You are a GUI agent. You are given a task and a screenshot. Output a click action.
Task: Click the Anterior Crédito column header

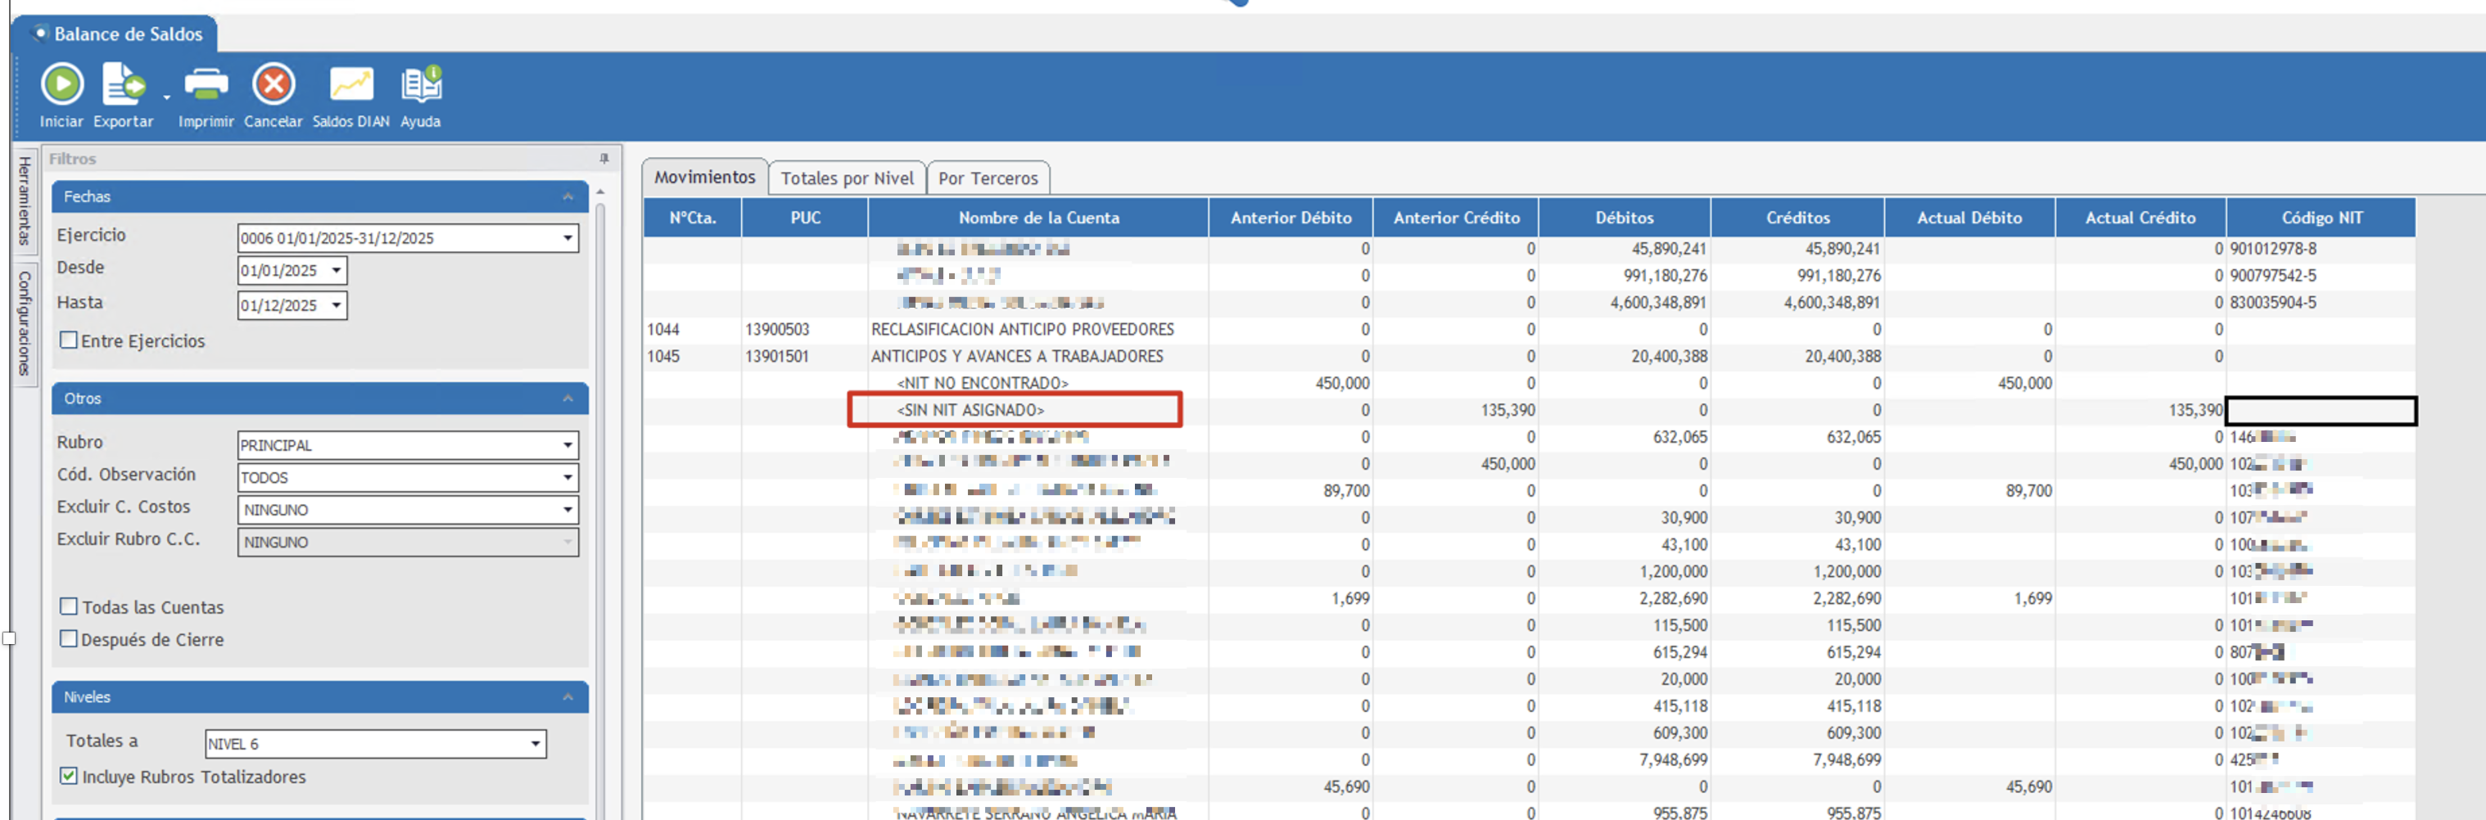pos(1455,218)
